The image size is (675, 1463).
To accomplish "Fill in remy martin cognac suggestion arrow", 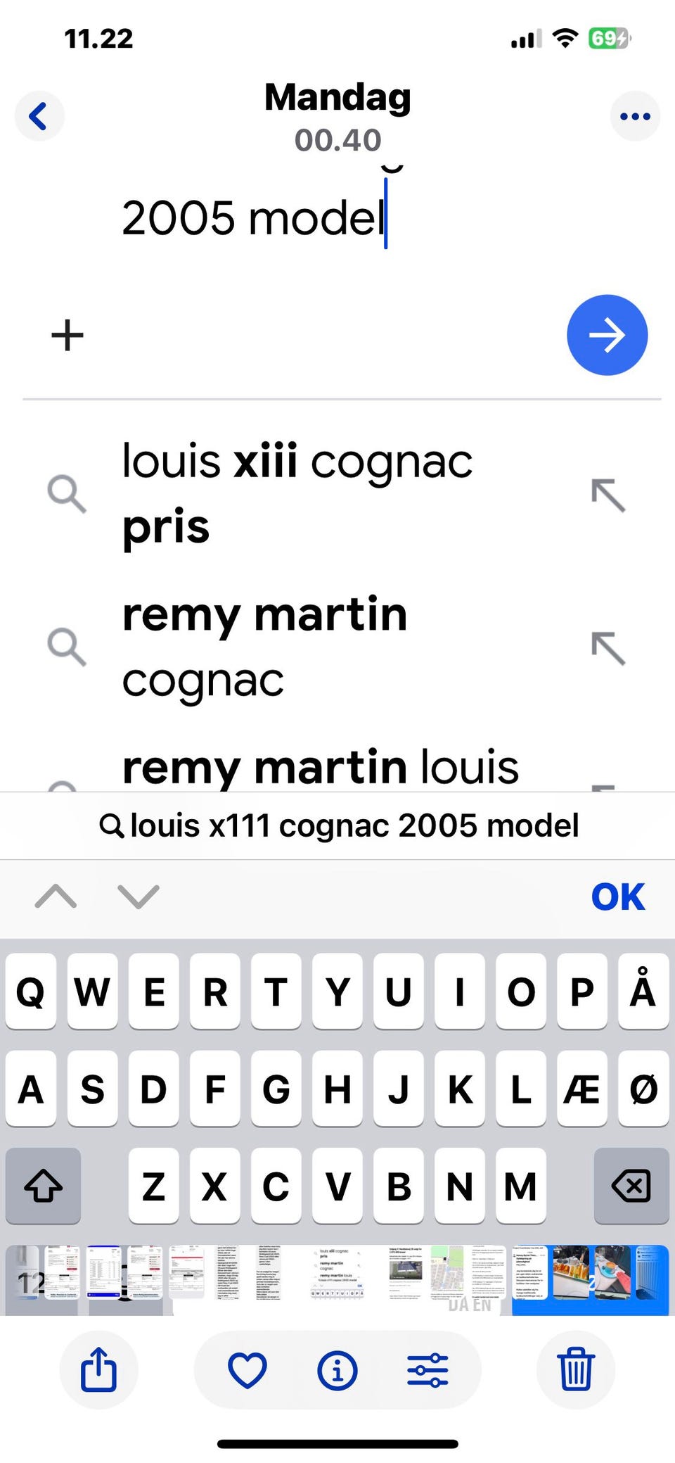I will click(x=608, y=648).
